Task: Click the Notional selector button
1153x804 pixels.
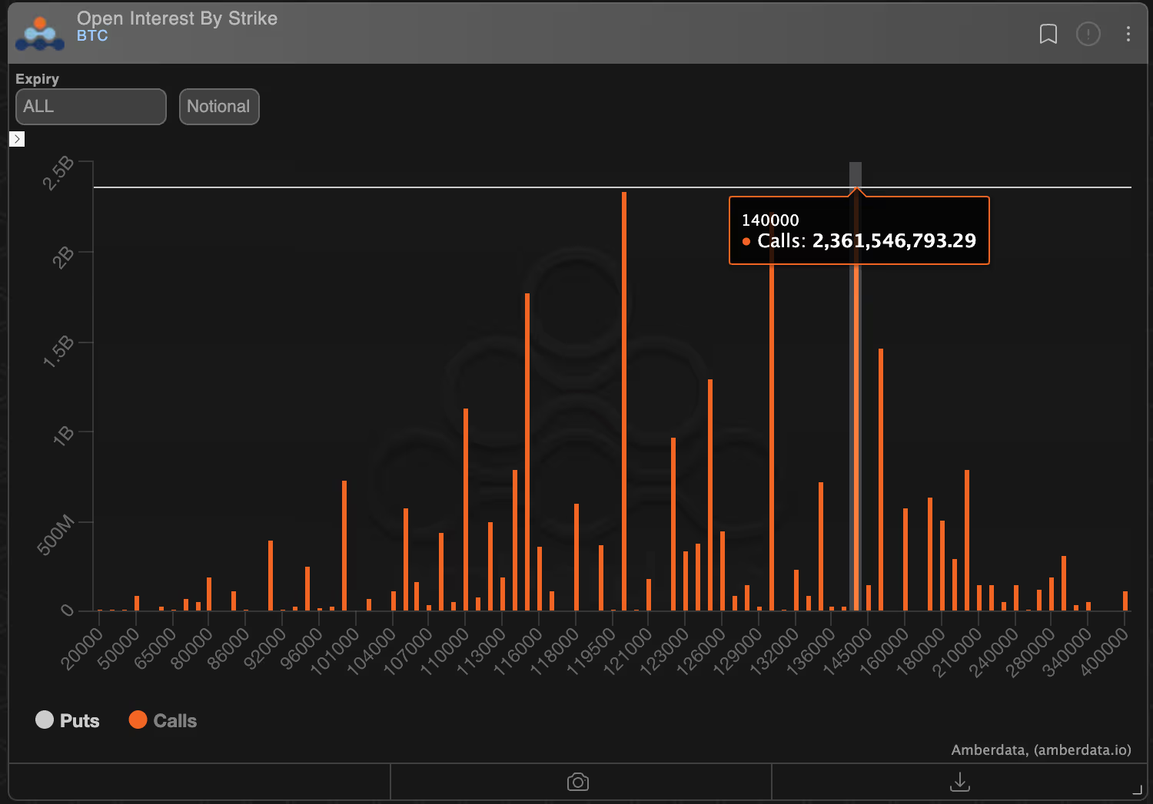Action: tap(219, 107)
